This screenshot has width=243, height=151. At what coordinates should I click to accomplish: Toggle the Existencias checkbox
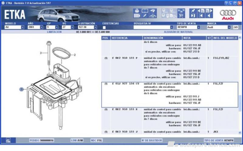[x=104, y=28]
